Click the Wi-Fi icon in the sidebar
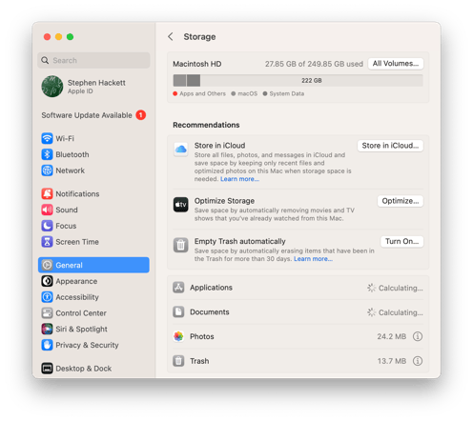The image size is (473, 421). coord(47,138)
